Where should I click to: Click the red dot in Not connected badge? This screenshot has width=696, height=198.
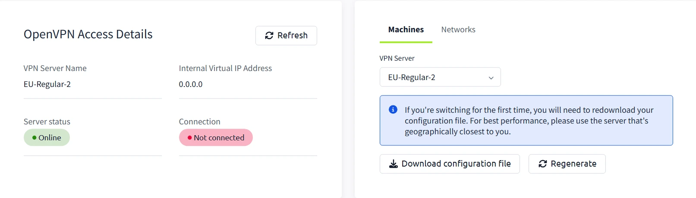click(189, 138)
